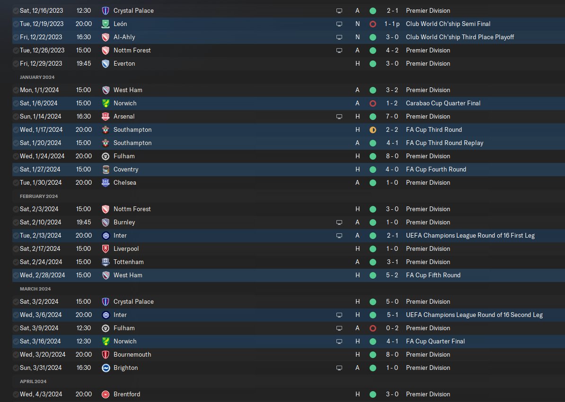565x402 pixels.
Task: Click the Crystal Palace club badge on 12/16/2023
Action: click(106, 11)
